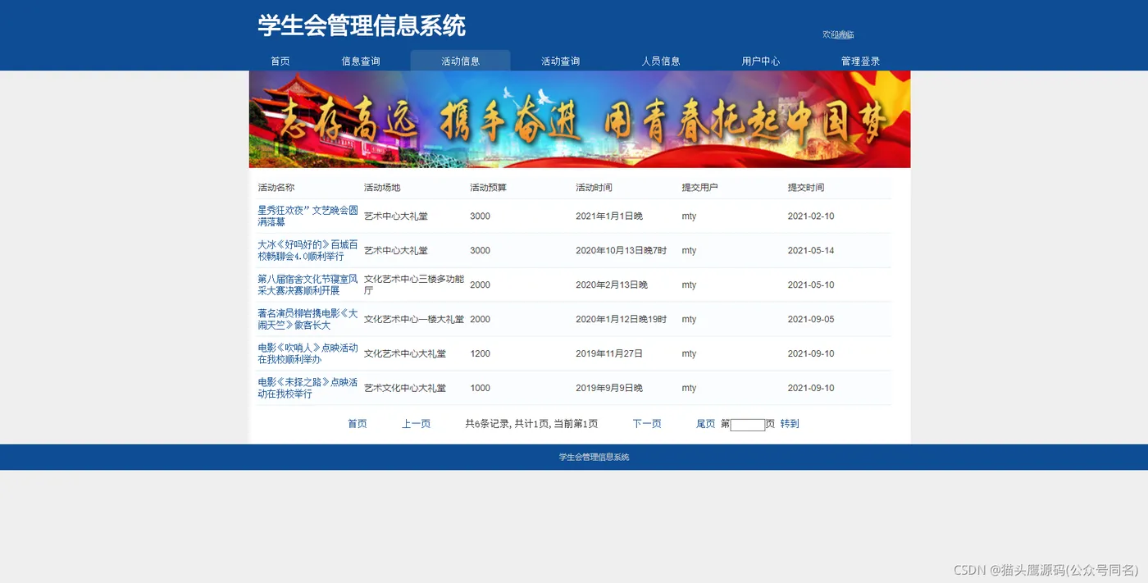Click the 文化艺术中心三楼多功能厅 venue cell
Screen dimensions: 1148x583
pyautogui.click(x=414, y=285)
